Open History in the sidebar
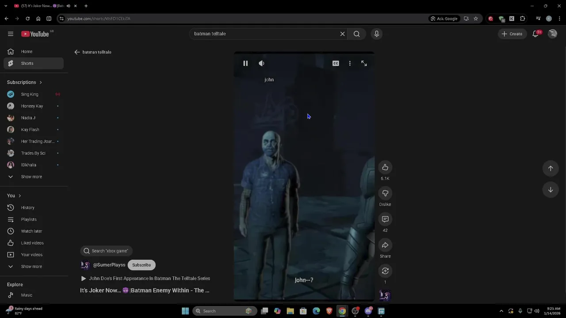 [x=34, y=208]
